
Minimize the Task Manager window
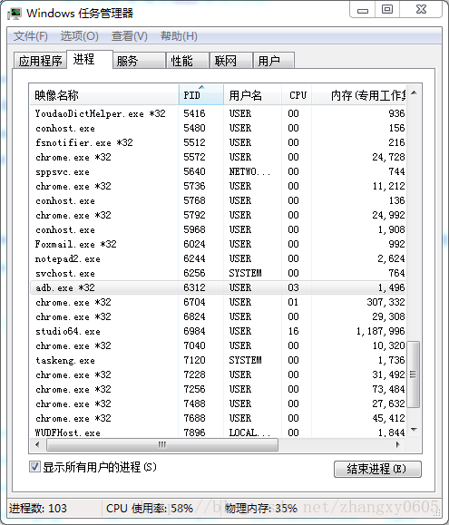(x=363, y=10)
